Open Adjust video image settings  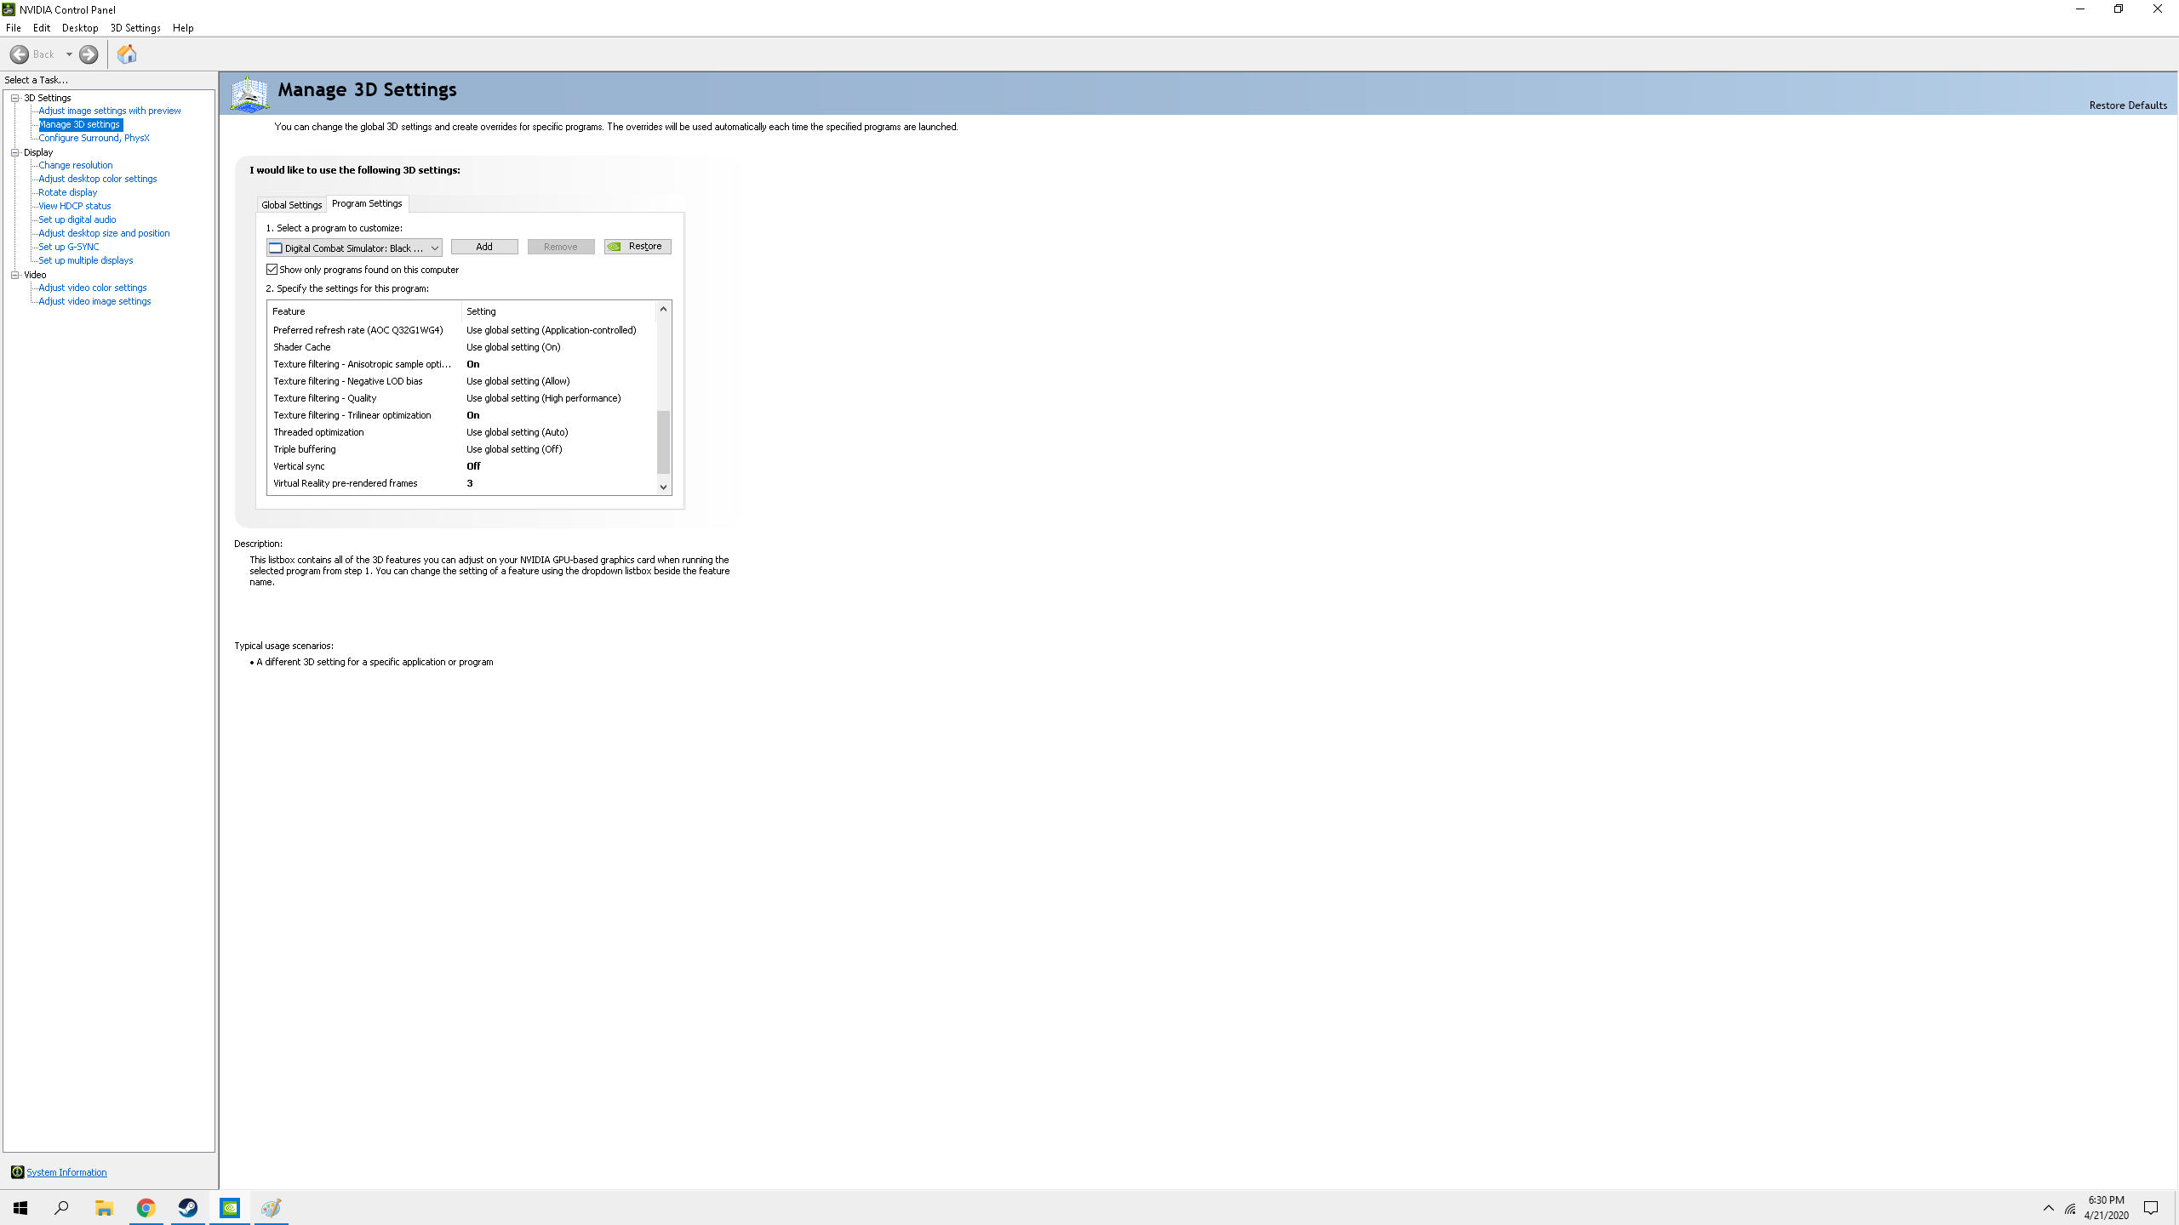point(94,301)
